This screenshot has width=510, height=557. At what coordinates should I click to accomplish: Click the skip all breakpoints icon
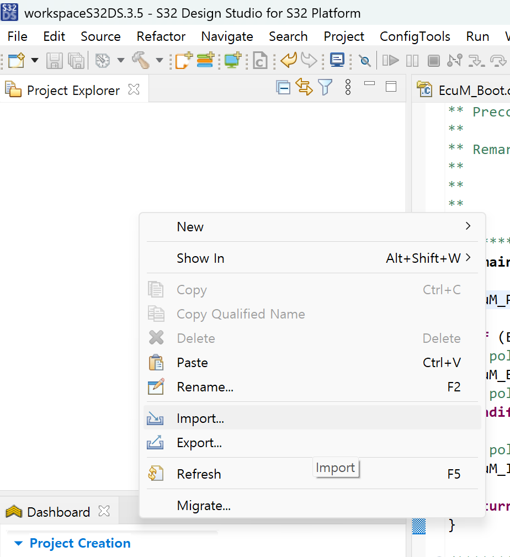tap(365, 61)
